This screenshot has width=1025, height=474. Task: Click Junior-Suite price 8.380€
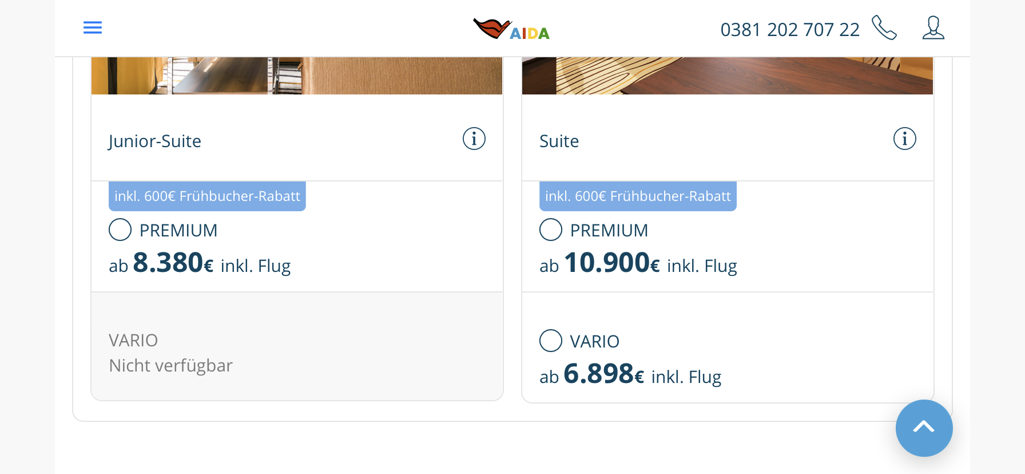173,263
